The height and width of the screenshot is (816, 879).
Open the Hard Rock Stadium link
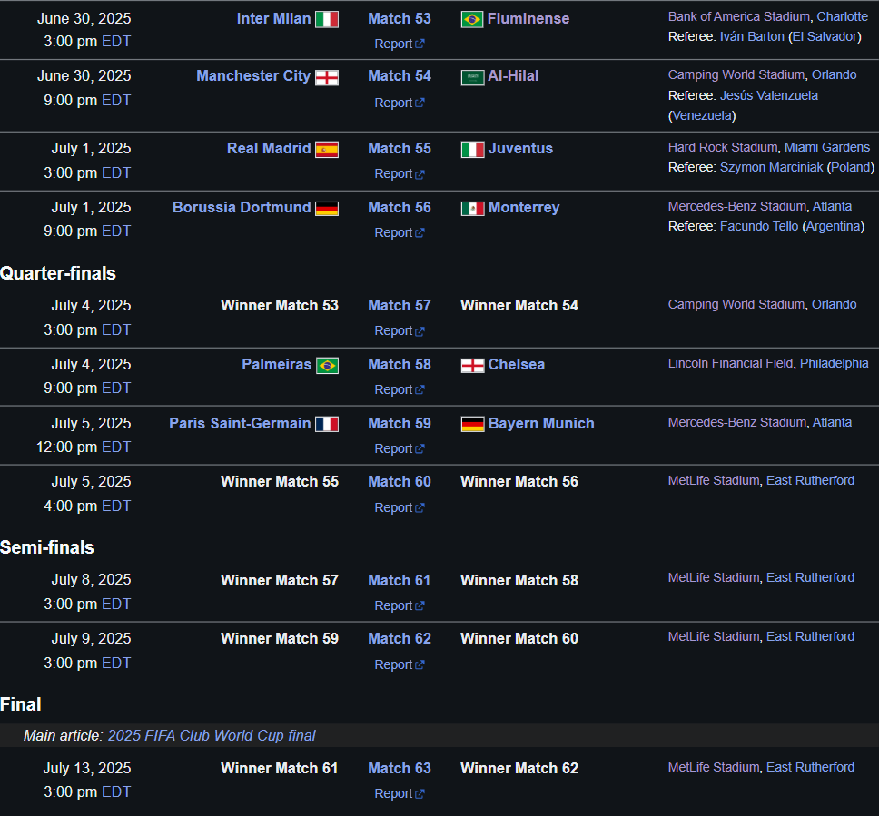pos(723,147)
